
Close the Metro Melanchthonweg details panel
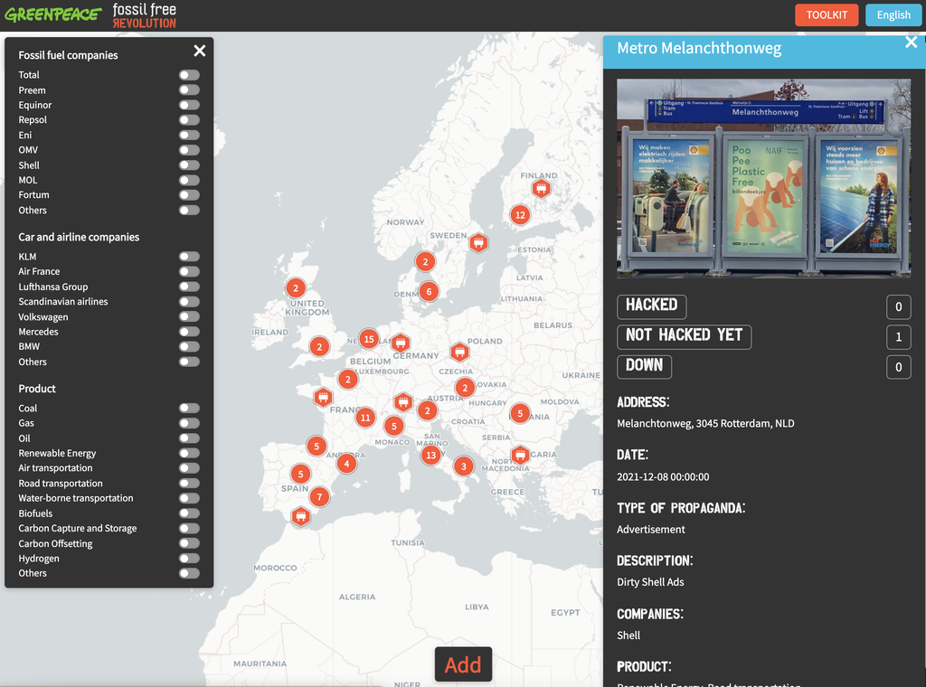[x=911, y=42]
